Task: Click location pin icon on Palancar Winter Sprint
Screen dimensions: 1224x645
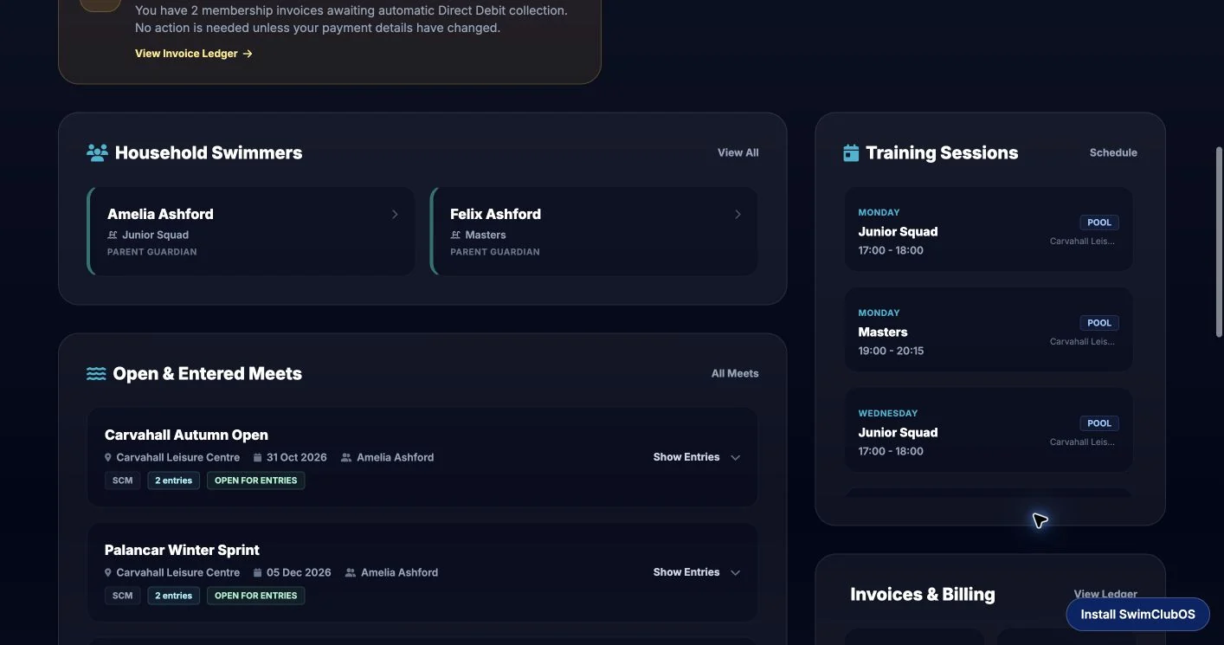Action: pyautogui.click(x=108, y=572)
